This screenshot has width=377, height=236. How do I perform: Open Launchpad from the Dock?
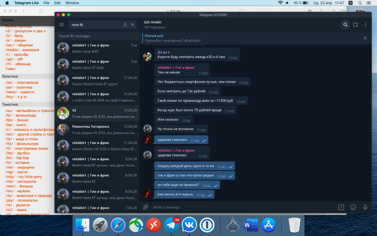[x=100, y=225]
